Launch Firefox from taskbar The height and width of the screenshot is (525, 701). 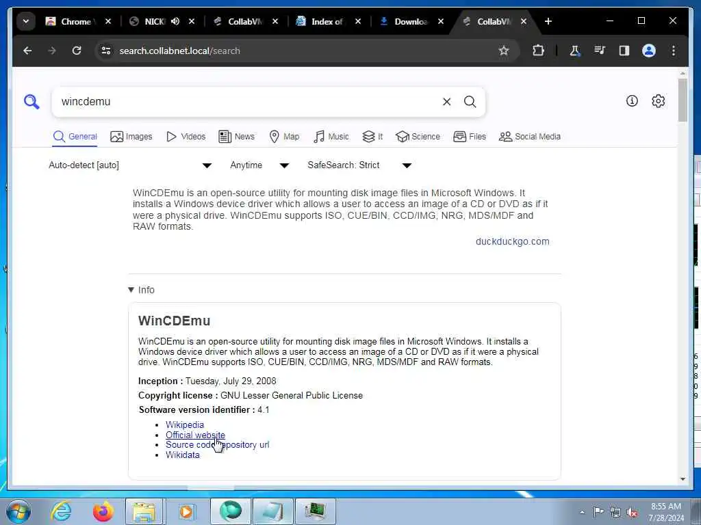pos(103,511)
